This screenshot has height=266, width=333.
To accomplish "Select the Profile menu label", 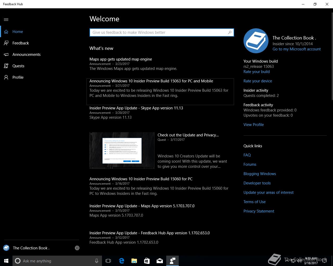I will pos(18,77).
